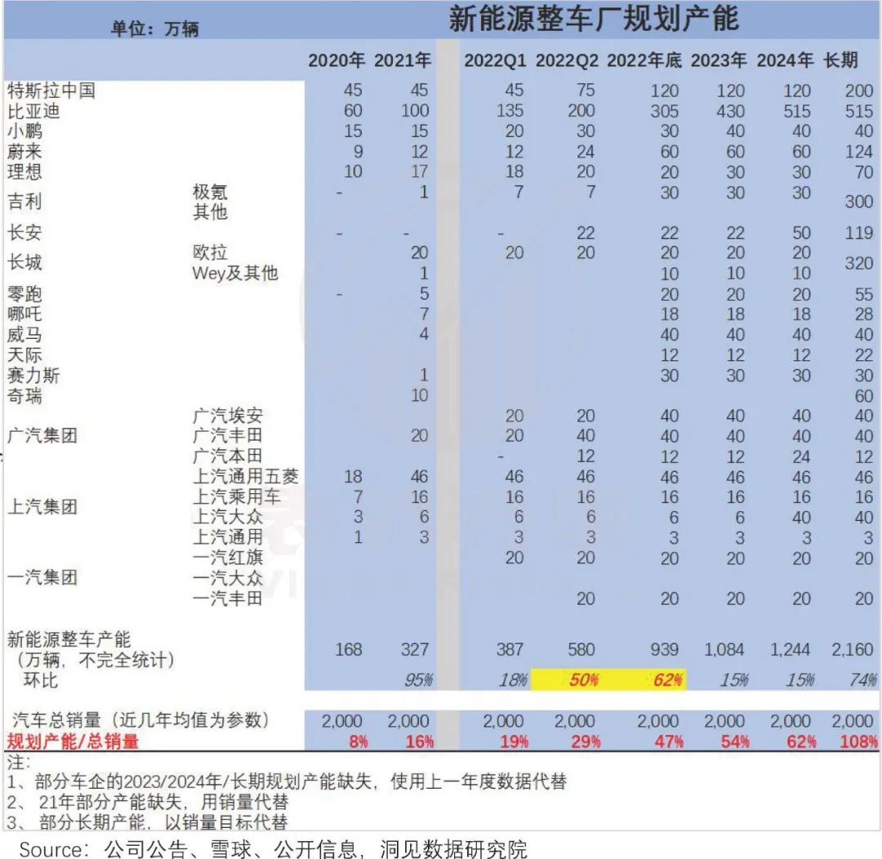
Task: Select the 上汽集团 group label
Action: pyautogui.click(x=42, y=507)
